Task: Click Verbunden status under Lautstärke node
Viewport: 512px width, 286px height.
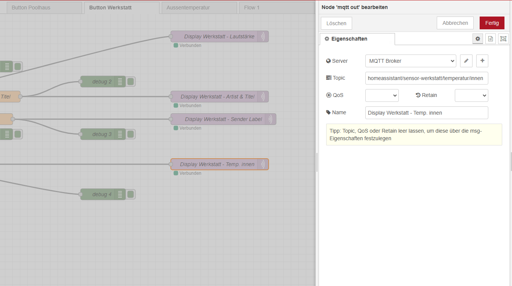Action: (188, 45)
